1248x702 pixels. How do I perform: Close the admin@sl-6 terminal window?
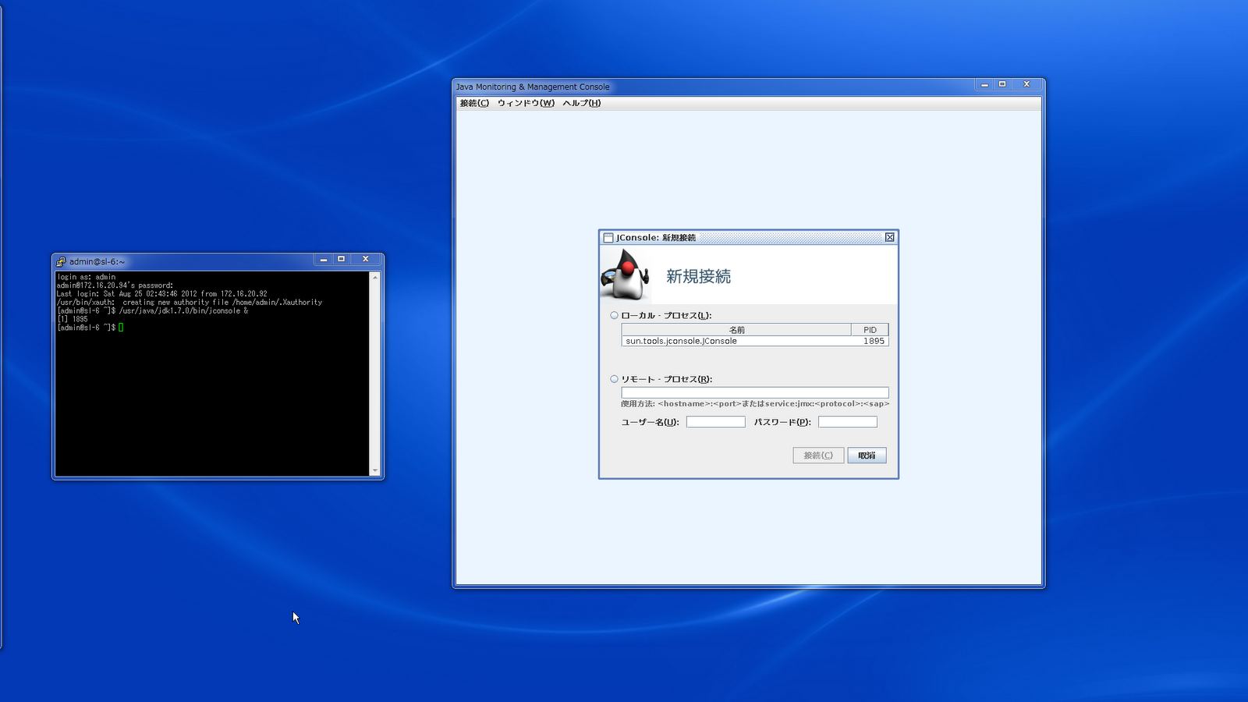click(365, 259)
